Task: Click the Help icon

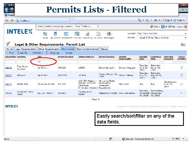Action: point(169,26)
